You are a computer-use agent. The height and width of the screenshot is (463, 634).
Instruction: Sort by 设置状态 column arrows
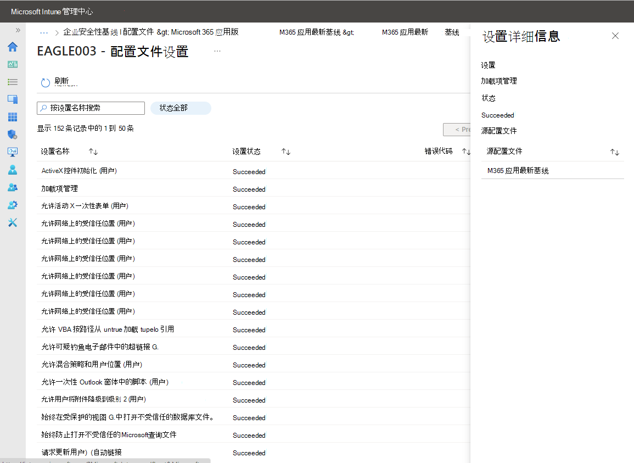[x=286, y=152]
